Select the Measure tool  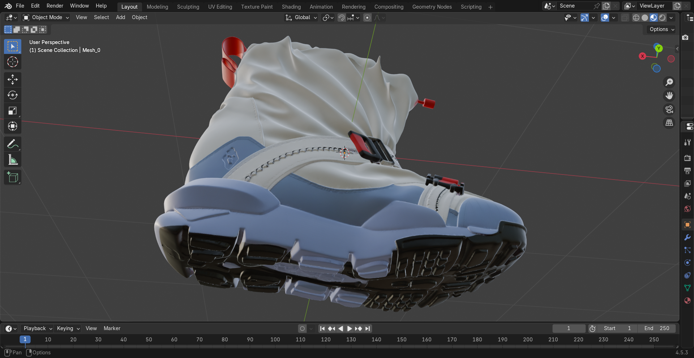pyautogui.click(x=12, y=159)
